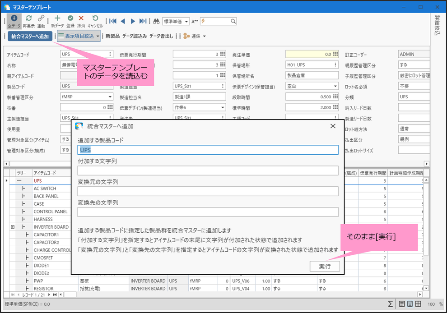Open calculator icon in 発注単価 field
Image resolution: width=447 pixels, height=313 pixels.
[335, 54]
